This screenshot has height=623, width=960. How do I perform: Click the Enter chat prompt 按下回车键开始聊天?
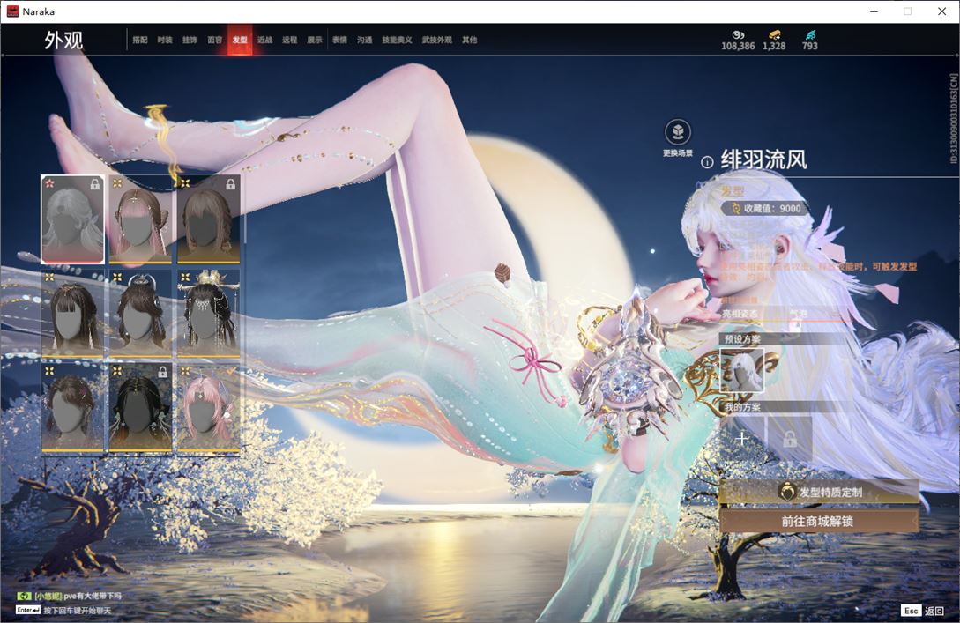pyautogui.click(x=63, y=611)
